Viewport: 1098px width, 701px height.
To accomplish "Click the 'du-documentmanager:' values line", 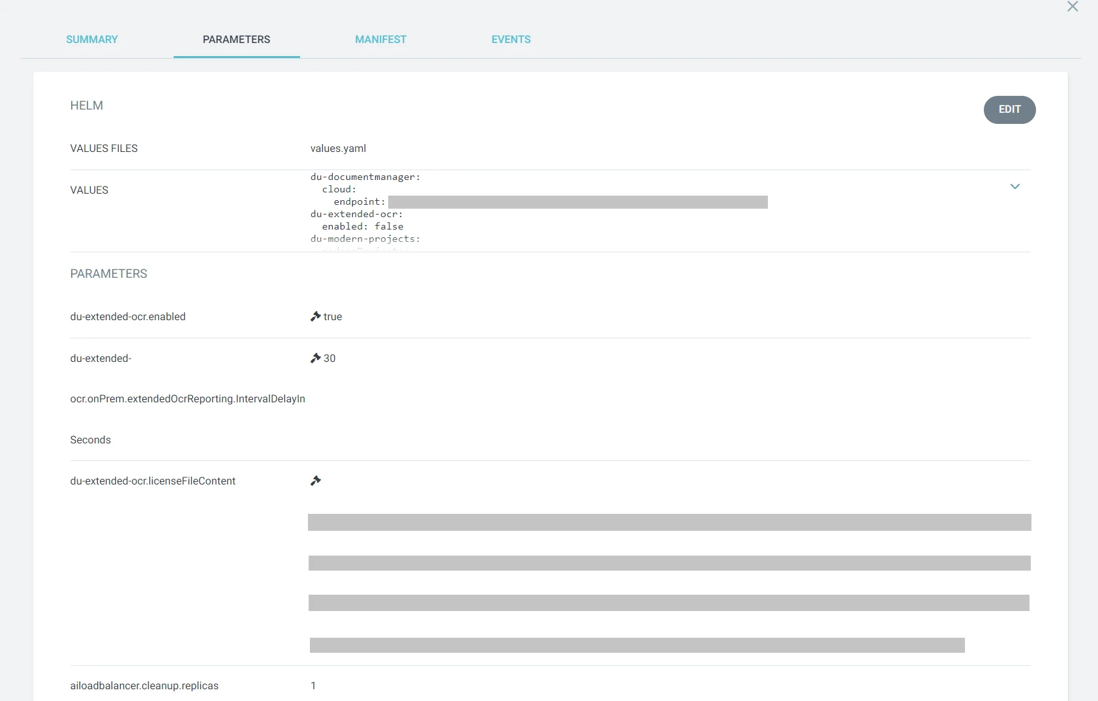I will pos(365,177).
